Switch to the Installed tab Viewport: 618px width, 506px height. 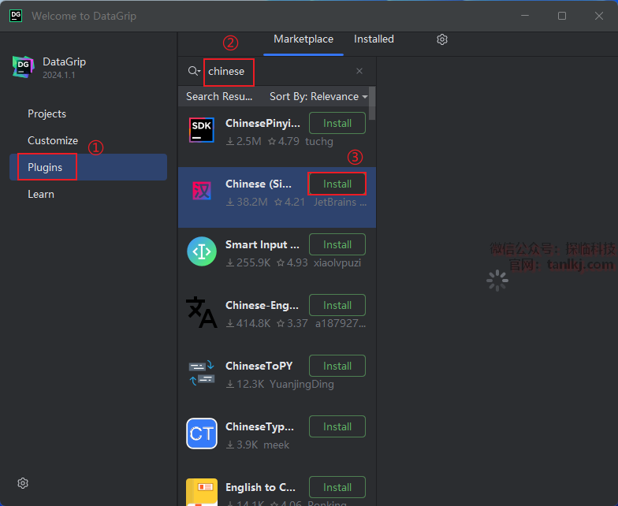click(374, 39)
